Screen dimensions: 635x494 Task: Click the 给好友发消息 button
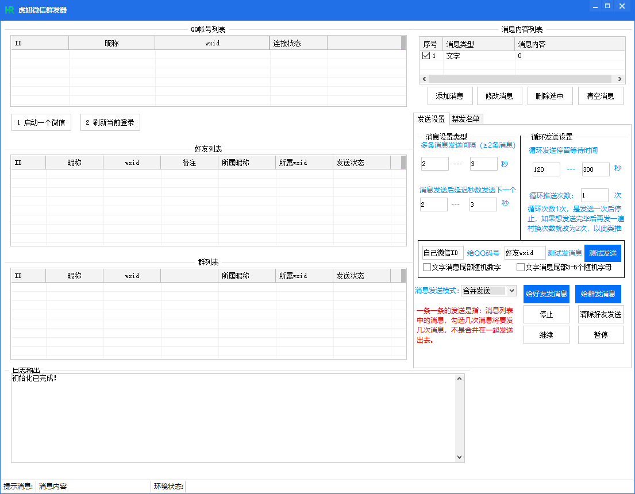pos(547,294)
